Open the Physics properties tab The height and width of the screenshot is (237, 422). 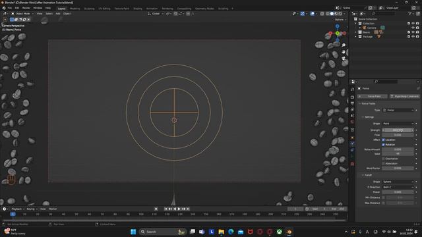[x=352, y=144]
